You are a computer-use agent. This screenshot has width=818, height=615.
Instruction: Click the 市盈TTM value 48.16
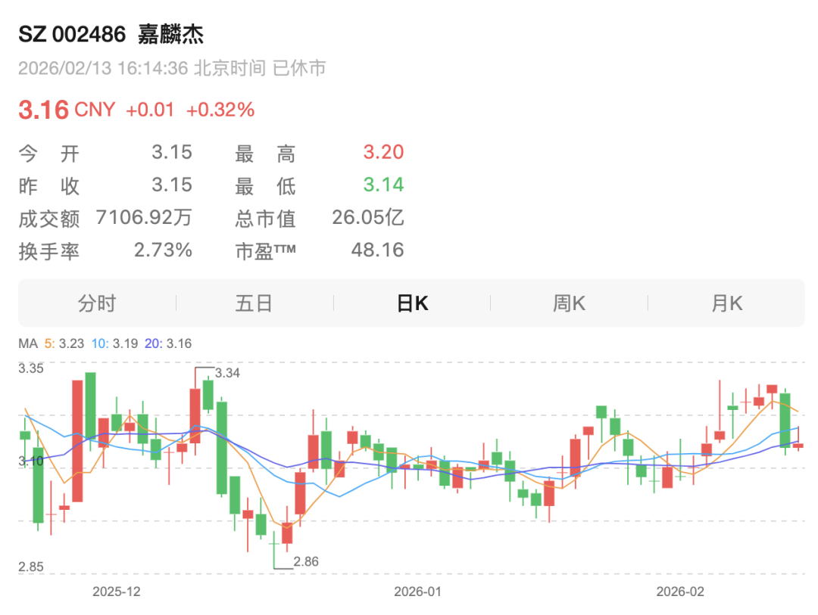click(x=378, y=250)
